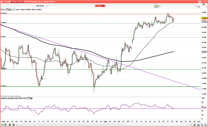The width and height of the screenshot is (208, 127).
Task: Click the zoom out magnifier icon
Action: 202,125
